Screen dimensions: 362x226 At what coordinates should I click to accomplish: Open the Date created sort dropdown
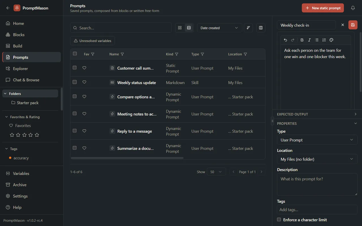pyautogui.click(x=219, y=28)
